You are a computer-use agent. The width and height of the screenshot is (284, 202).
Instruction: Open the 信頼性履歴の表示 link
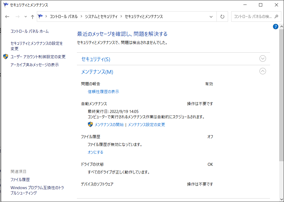click(x=103, y=92)
